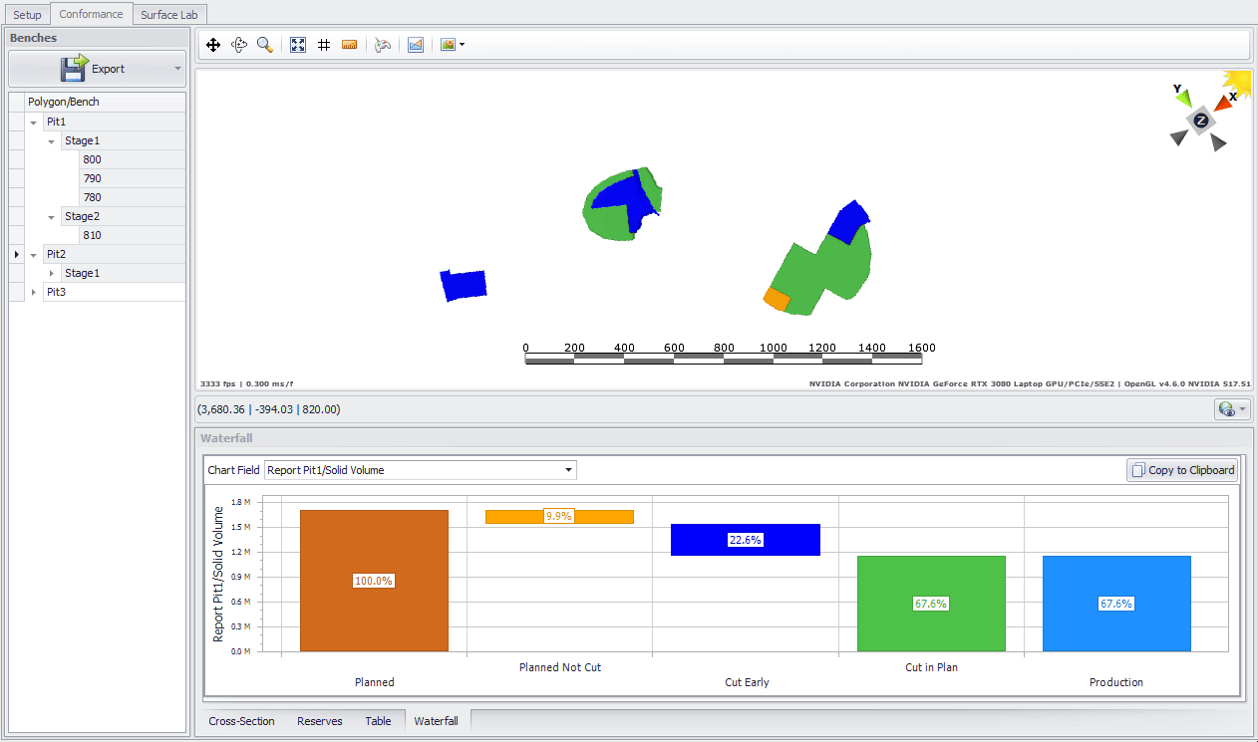Screen dimensions: 1258x742
Task: Collapse the Stage2 tree node
Action: pyautogui.click(x=52, y=216)
